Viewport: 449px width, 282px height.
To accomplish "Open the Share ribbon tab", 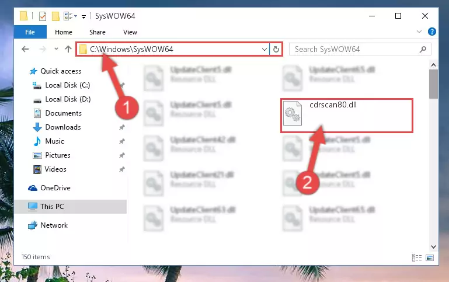I will pos(98,32).
